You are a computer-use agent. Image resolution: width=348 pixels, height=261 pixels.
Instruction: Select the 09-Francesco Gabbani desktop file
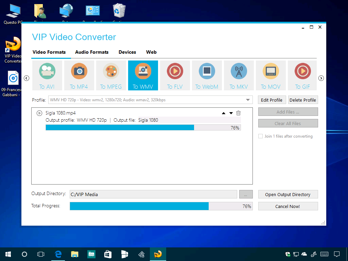pos(11,84)
